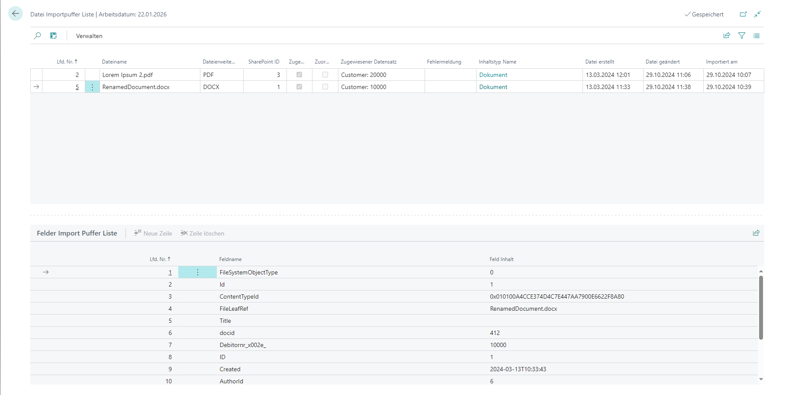Image resolution: width=792 pixels, height=395 pixels.
Task: Click Zeile löschen action
Action: 203,233
